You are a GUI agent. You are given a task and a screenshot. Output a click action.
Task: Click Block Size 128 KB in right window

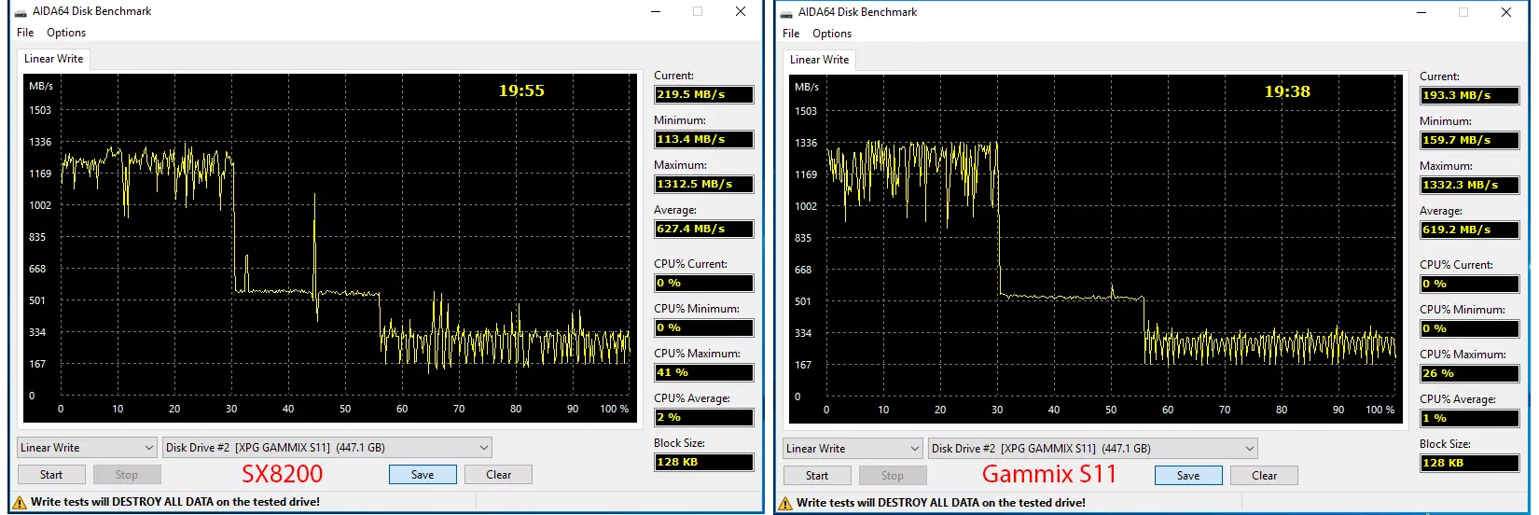click(1470, 463)
